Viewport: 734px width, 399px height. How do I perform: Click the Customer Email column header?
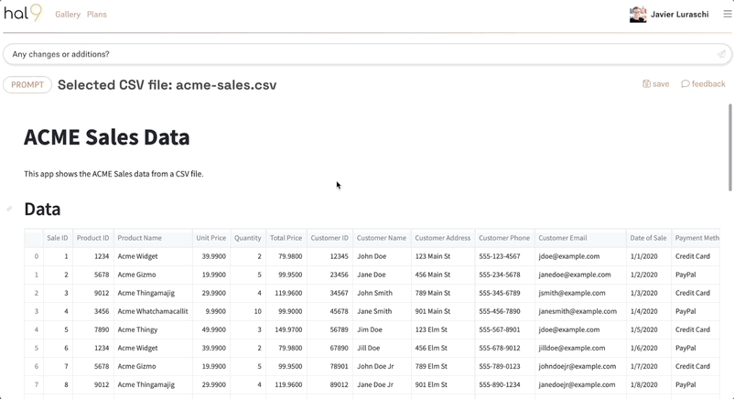[x=562, y=238]
